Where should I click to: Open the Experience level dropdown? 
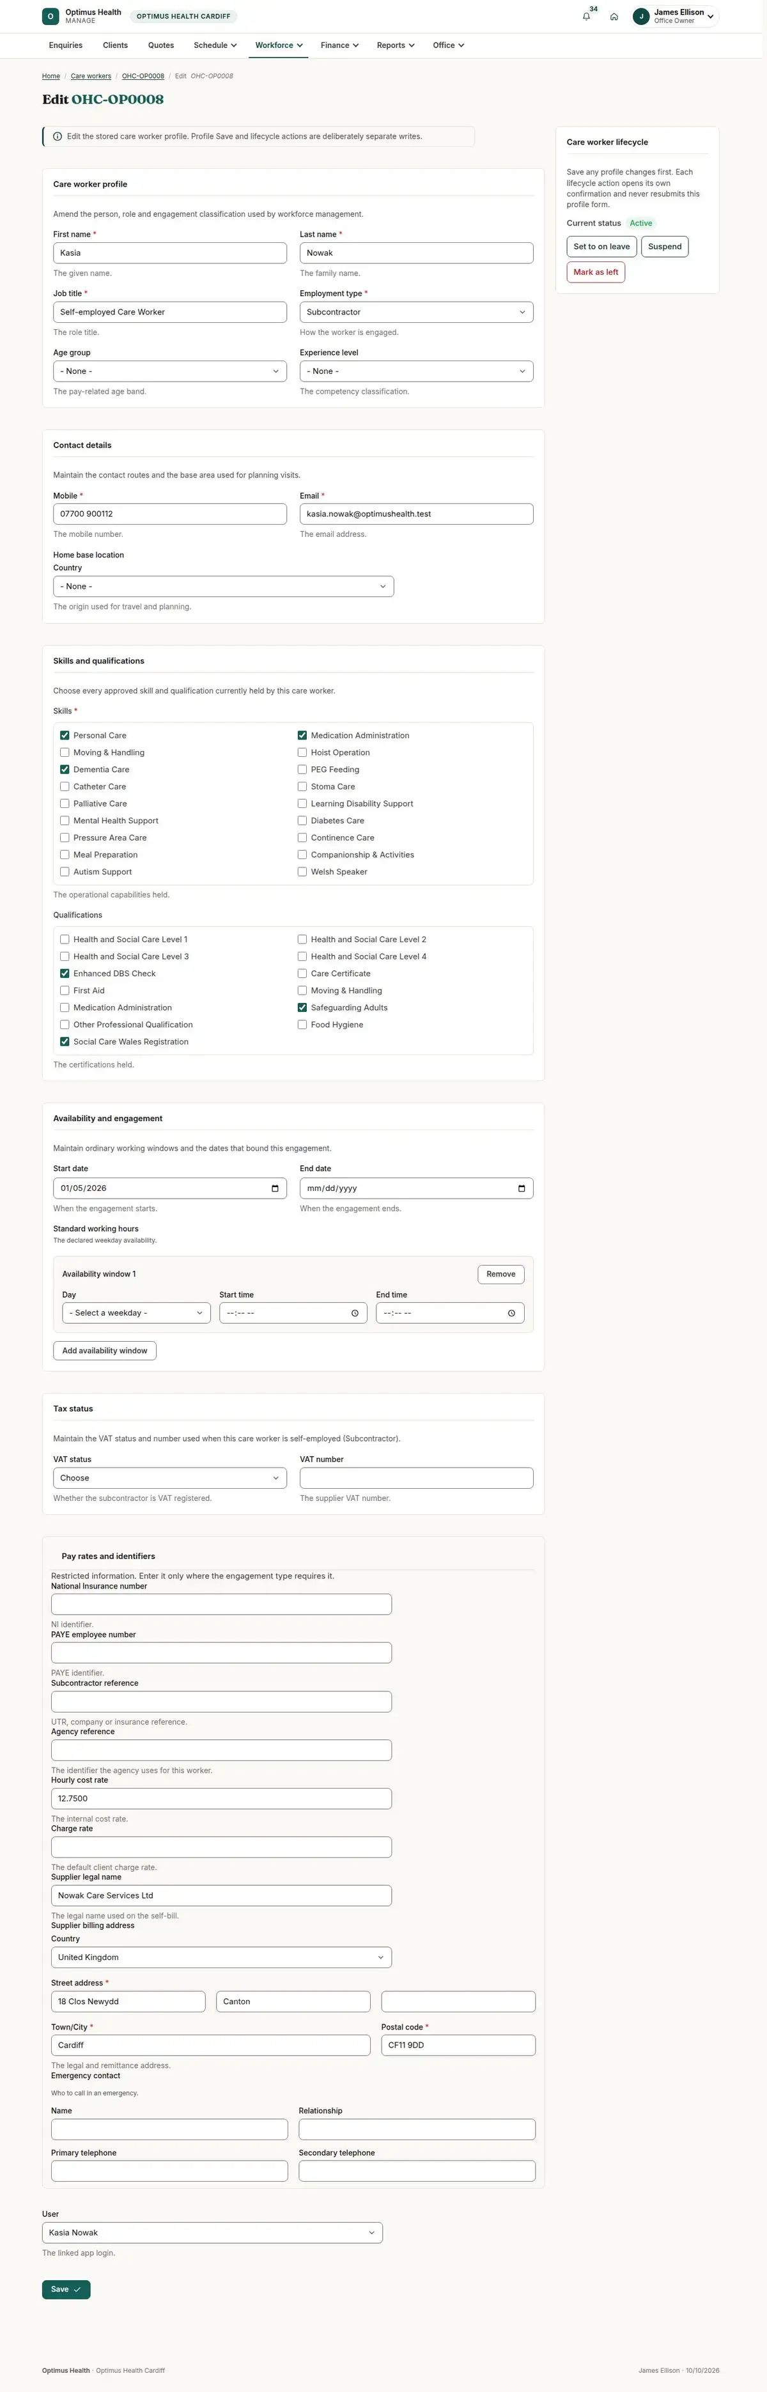click(416, 371)
